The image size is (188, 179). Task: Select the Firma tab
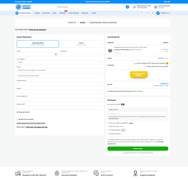81,44
